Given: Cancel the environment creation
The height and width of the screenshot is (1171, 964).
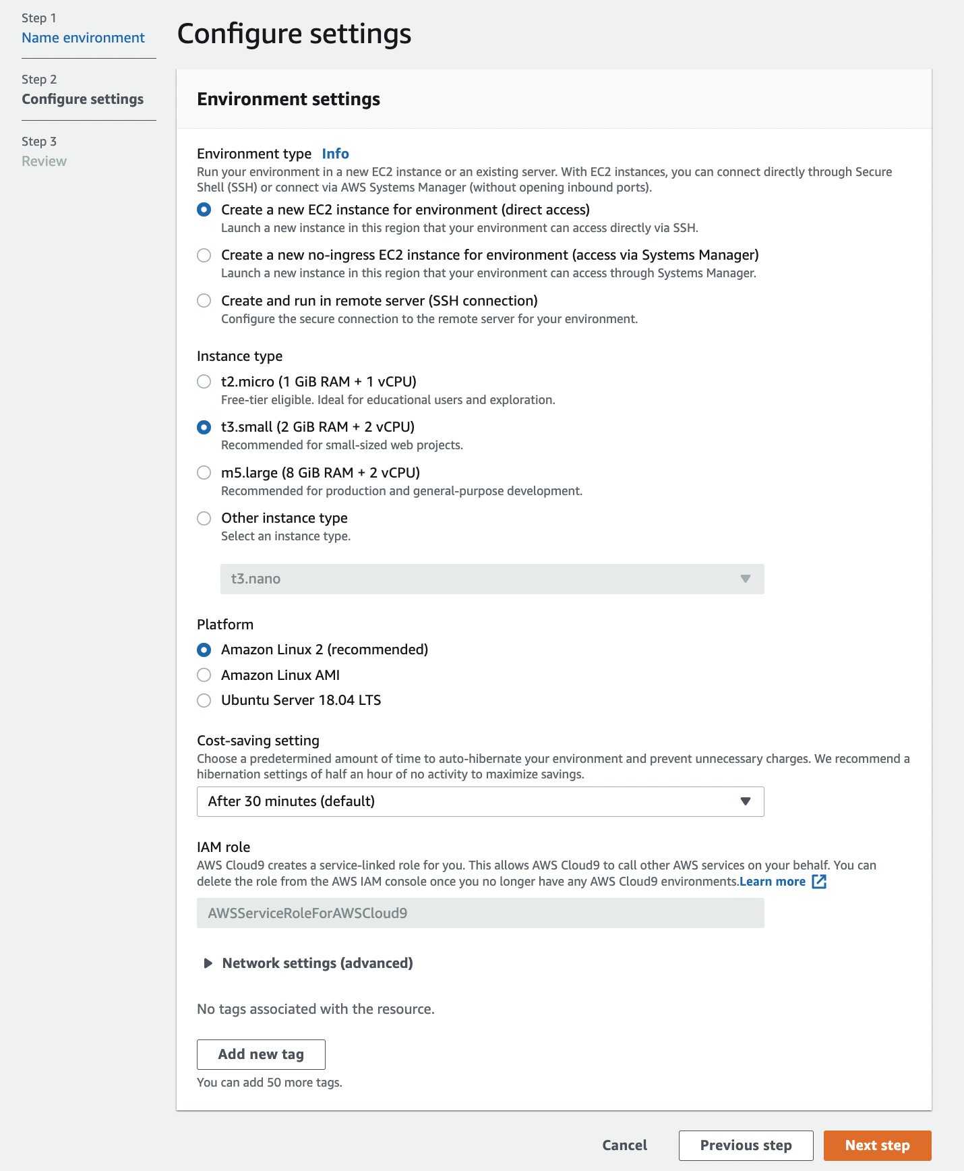Looking at the screenshot, I should tap(624, 1145).
